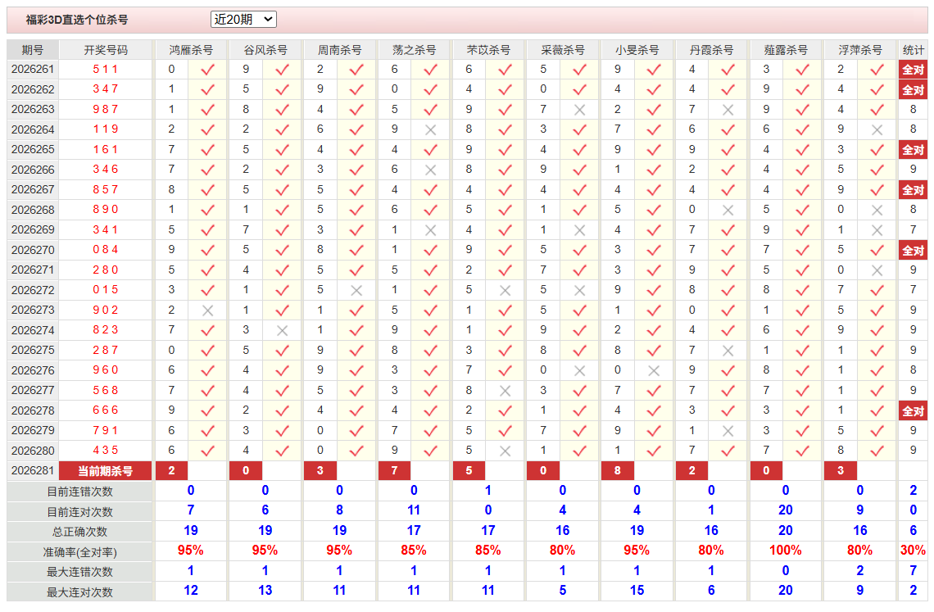Viewport: 934px width, 612px height.
Task: Click the X mark for 小旻杀号 in row 2026276
Action: coord(654,370)
